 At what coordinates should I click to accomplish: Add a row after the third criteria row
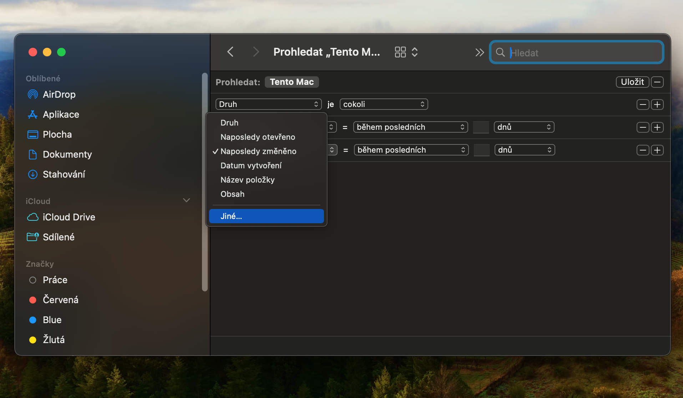(657, 150)
